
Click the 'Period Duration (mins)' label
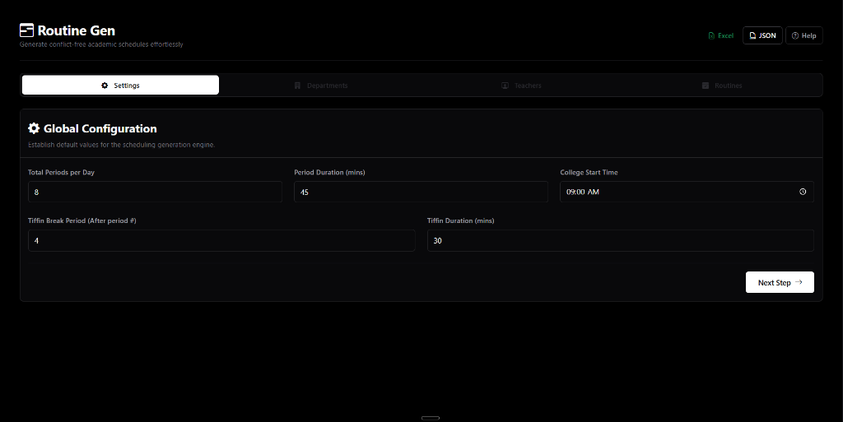click(329, 173)
